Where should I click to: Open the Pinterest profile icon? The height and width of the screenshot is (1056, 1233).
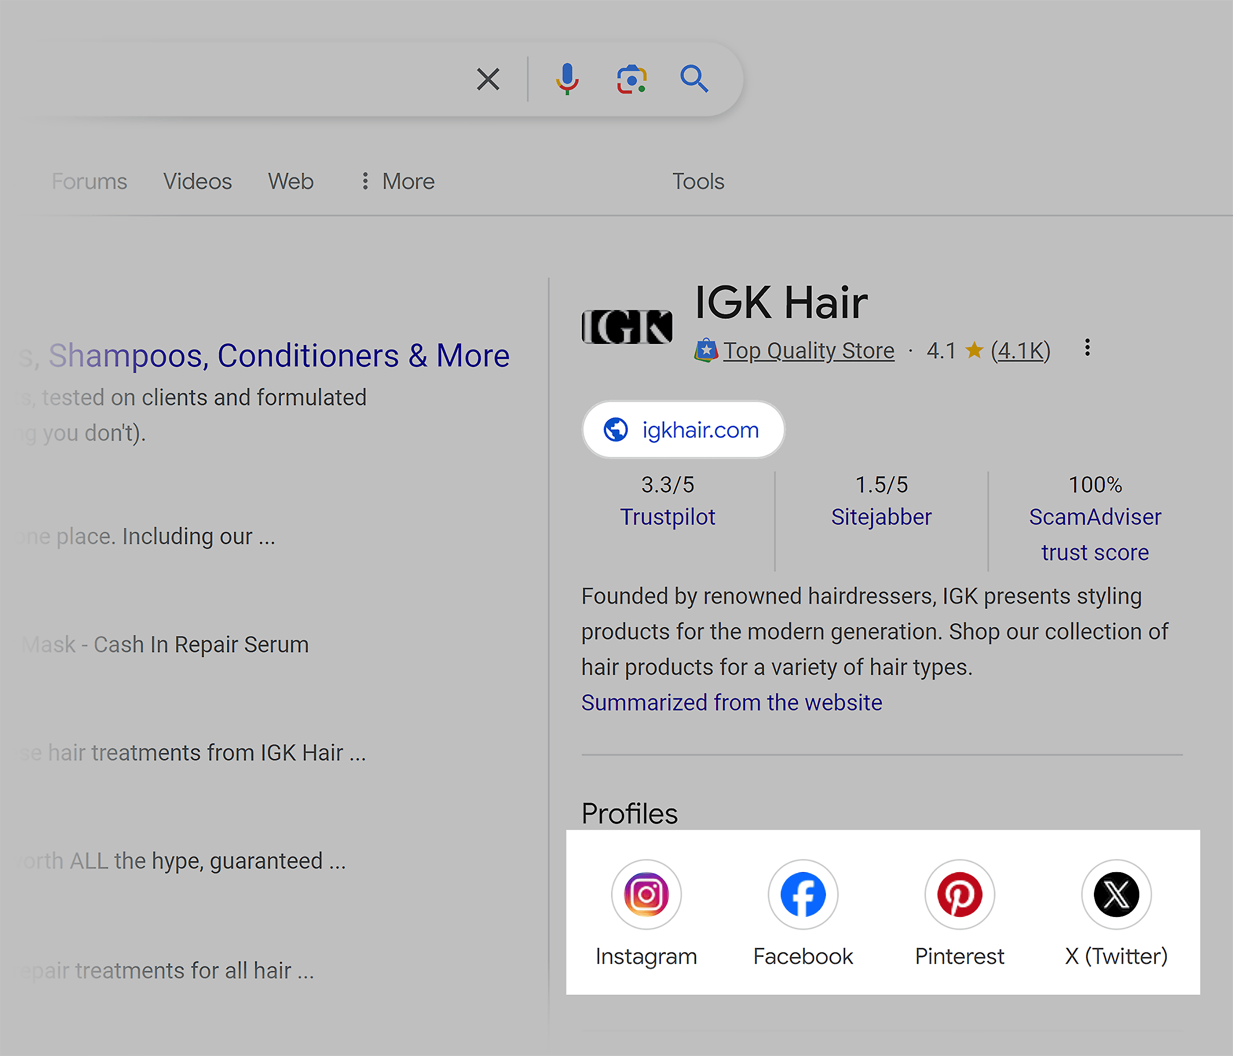point(959,894)
